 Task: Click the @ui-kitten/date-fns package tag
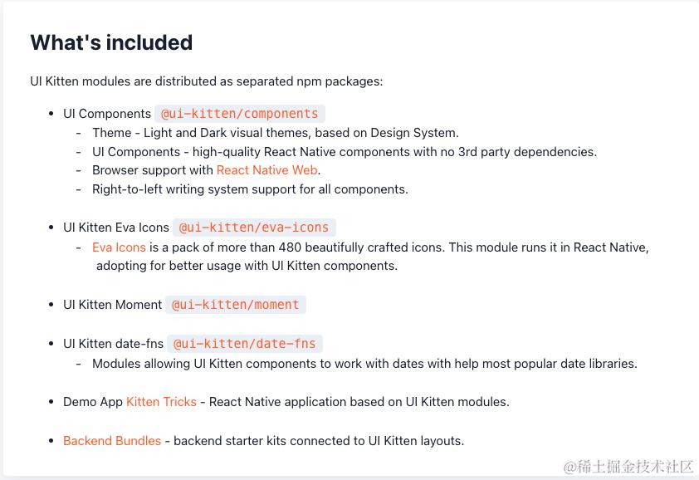pyautogui.click(x=244, y=344)
